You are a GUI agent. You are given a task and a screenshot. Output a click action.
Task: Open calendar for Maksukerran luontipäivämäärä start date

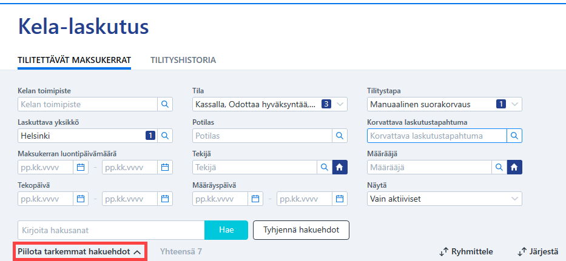(81, 167)
